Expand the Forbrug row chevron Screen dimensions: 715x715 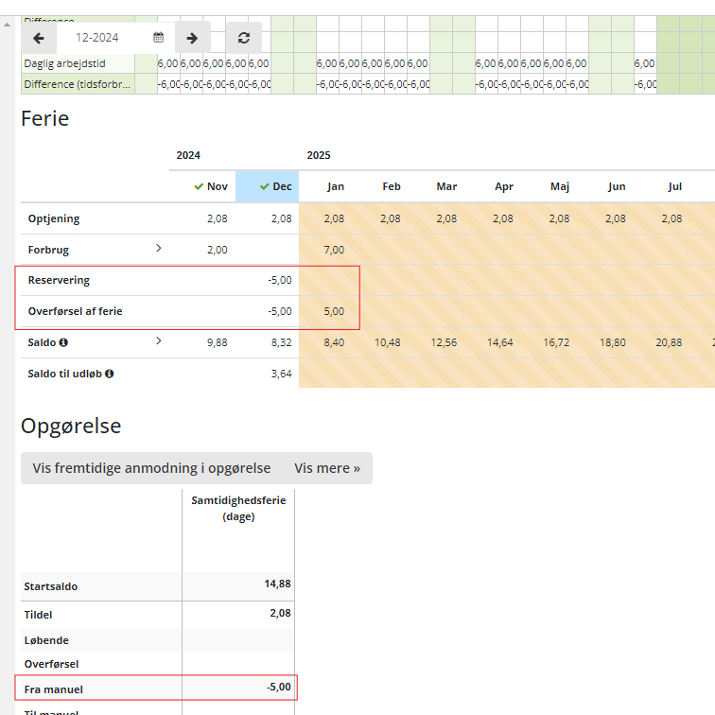tap(158, 249)
